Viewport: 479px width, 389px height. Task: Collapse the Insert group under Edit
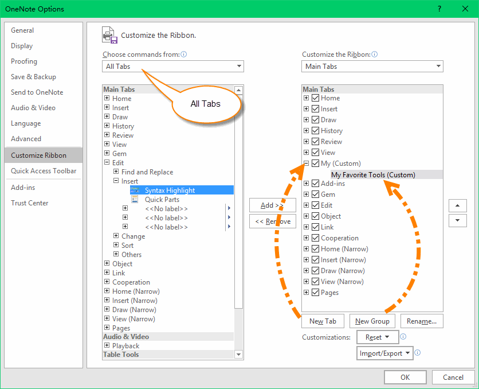(116, 181)
